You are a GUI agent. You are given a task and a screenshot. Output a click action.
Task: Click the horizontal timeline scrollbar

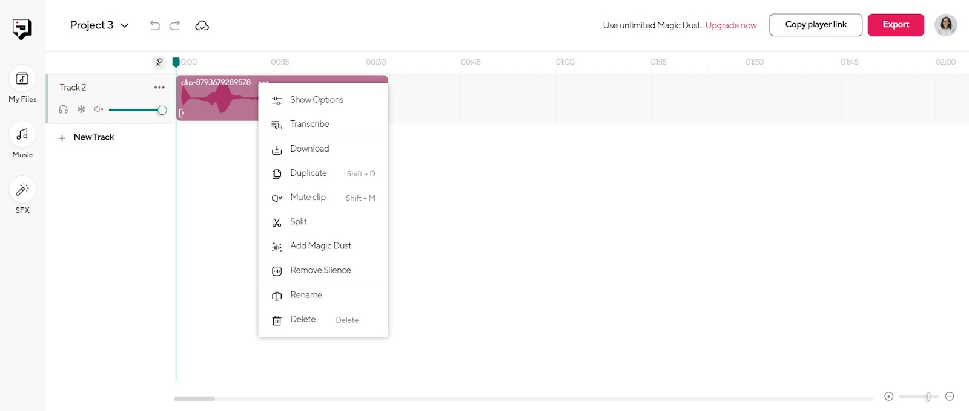click(194, 399)
